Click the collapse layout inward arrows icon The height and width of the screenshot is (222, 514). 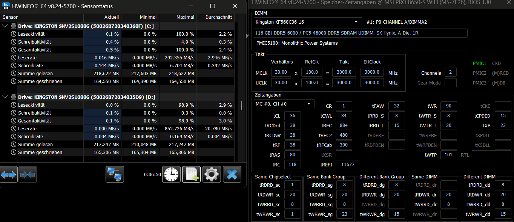click(x=28, y=175)
